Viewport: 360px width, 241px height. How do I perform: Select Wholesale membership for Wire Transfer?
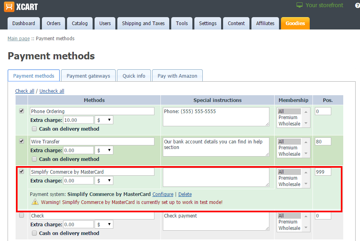pyautogui.click(x=289, y=154)
